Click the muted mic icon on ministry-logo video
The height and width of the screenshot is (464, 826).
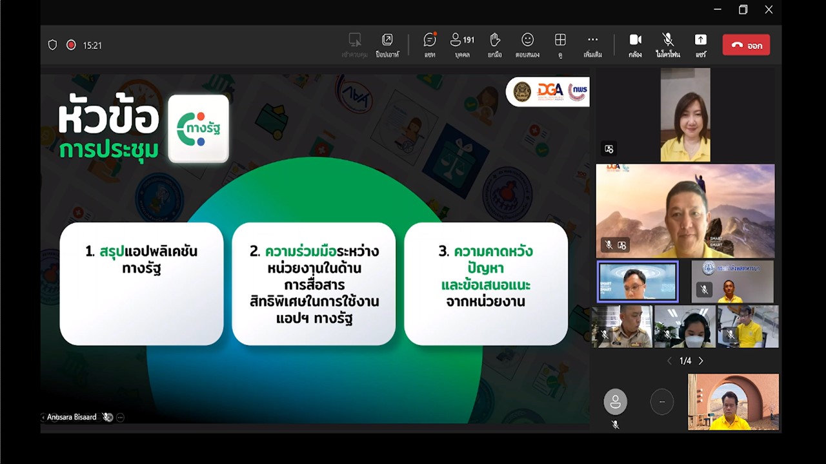coord(704,290)
